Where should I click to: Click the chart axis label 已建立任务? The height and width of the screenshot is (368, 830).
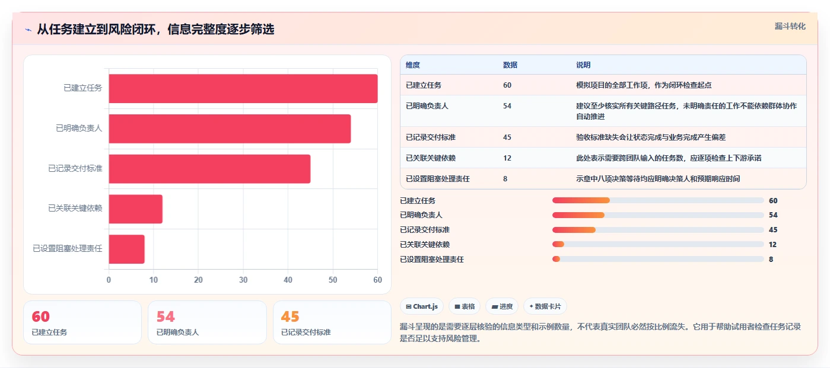pos(83,88)
